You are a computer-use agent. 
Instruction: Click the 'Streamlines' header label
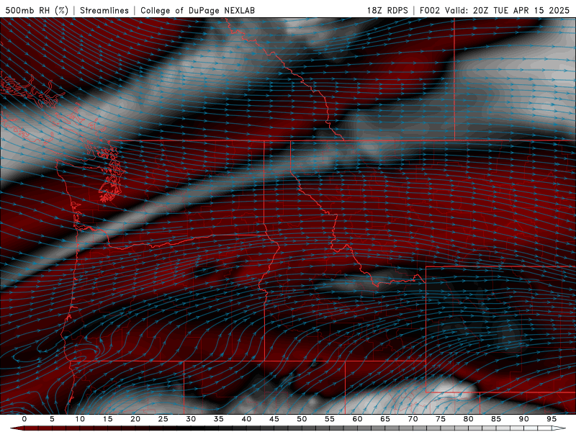point(104,10)
